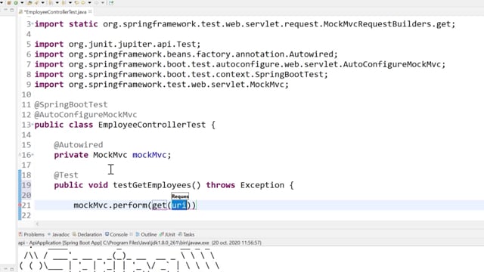The height and width of the screenshot is (272, 484).
Task: Click the last icon at the toolbar's right end
Action: [111, 3]
